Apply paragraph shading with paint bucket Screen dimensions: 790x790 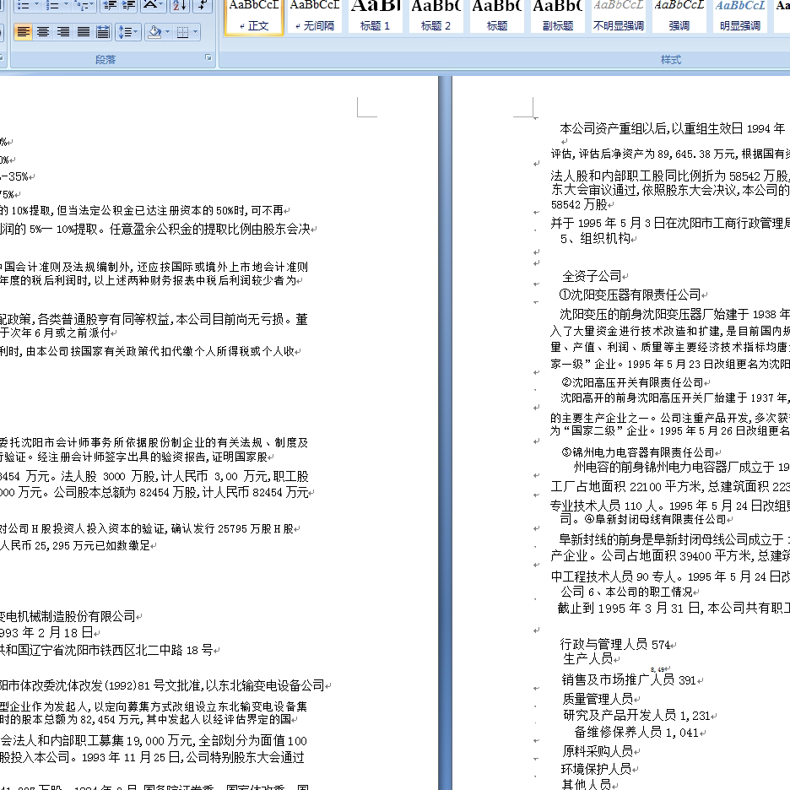(154, 32)
